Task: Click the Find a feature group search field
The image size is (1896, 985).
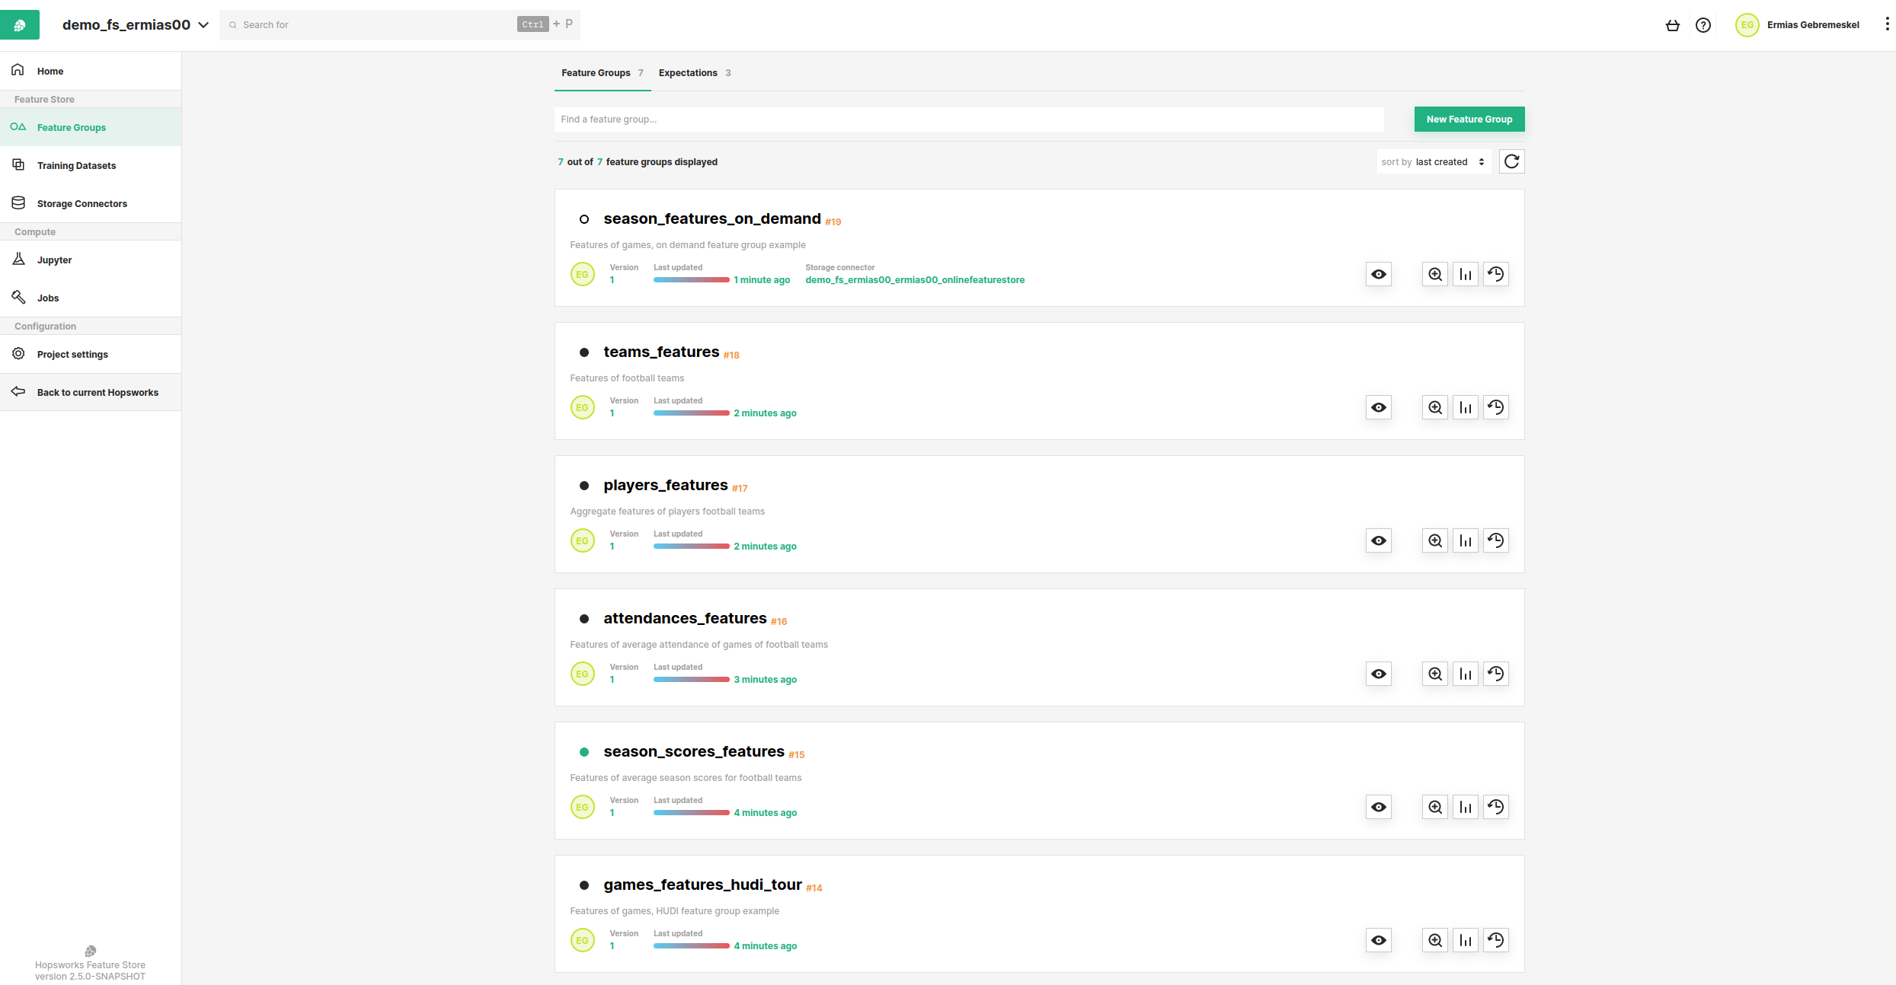Action: (x=967, y=120)
